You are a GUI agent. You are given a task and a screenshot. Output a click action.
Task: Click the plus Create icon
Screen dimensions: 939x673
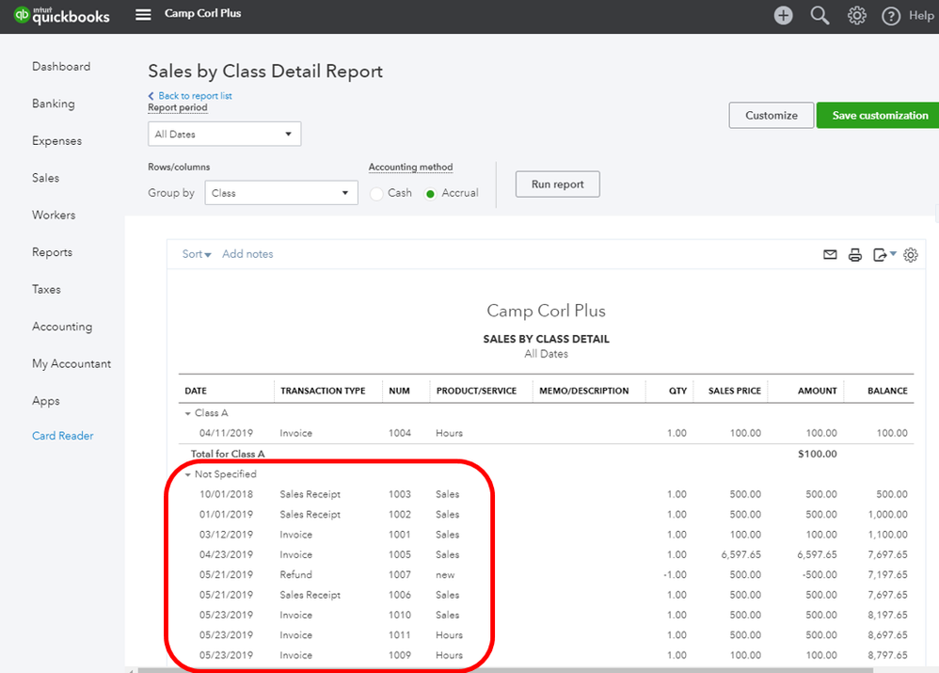point(783,16)
